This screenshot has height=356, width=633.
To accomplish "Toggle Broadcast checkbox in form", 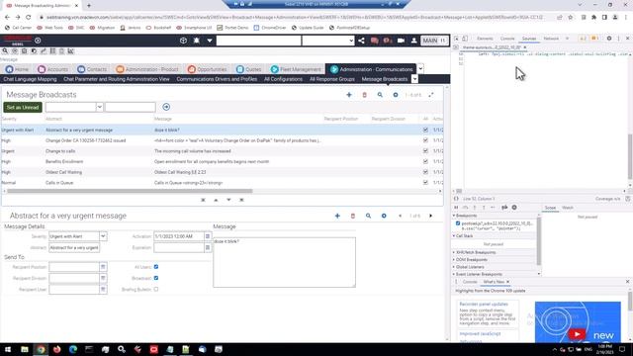I will pyautogui.click(x=156, y=278).
